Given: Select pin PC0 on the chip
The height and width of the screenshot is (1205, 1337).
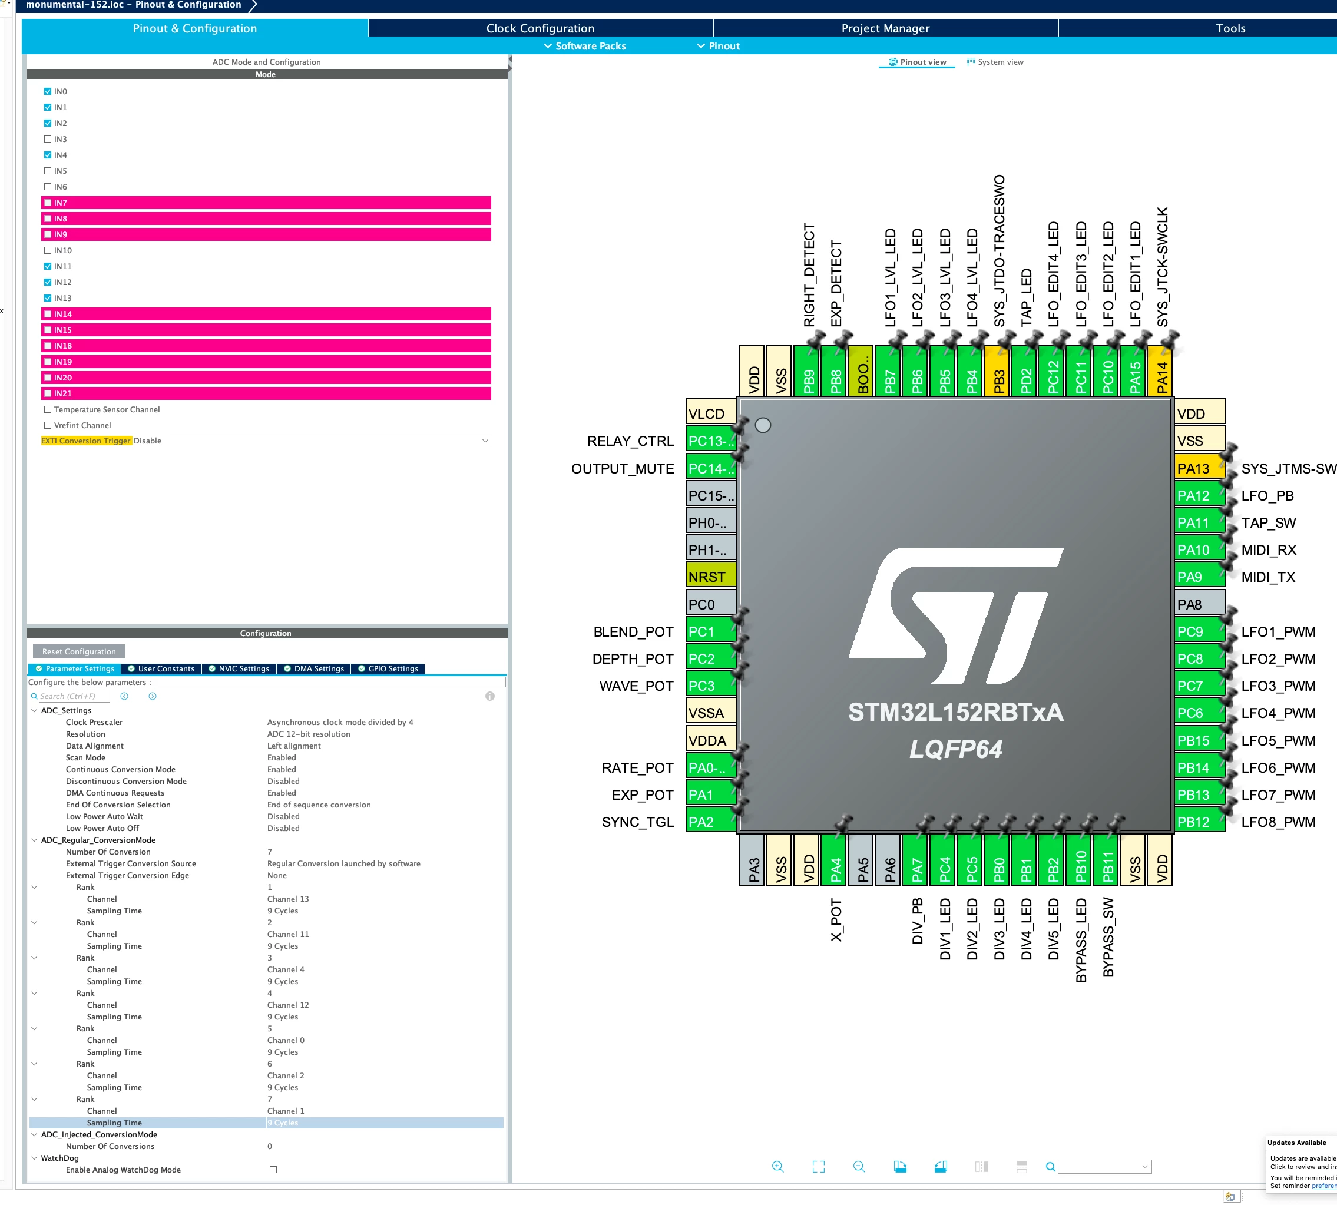Looking at the screenshot, I should [x=711, y=604].
